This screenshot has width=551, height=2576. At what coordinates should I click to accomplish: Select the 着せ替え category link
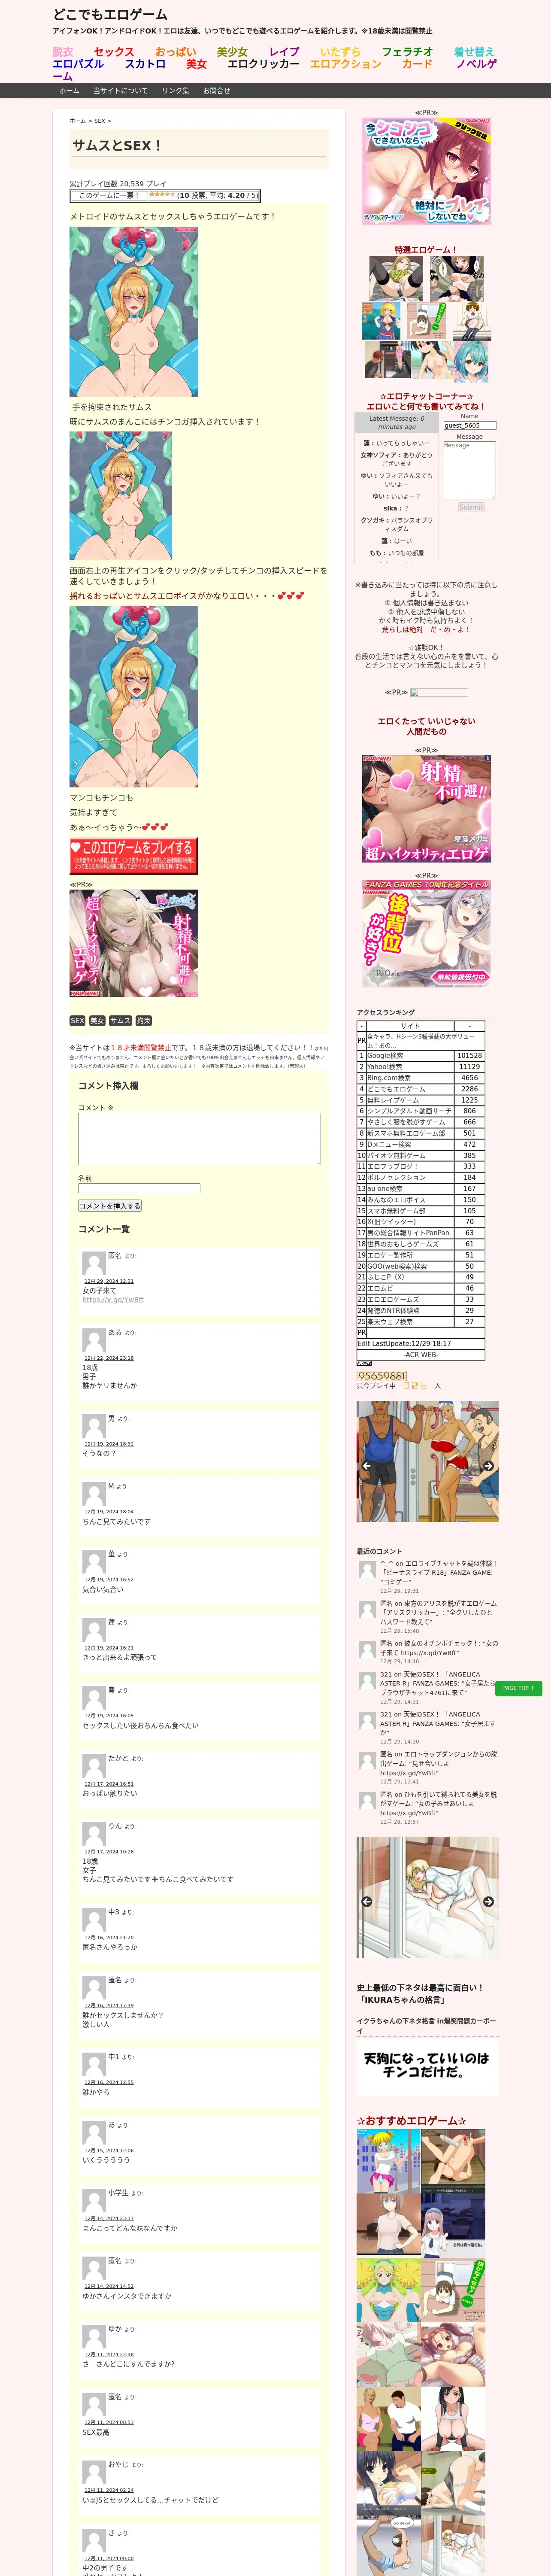pyautogui.click(x=474, y=52)
